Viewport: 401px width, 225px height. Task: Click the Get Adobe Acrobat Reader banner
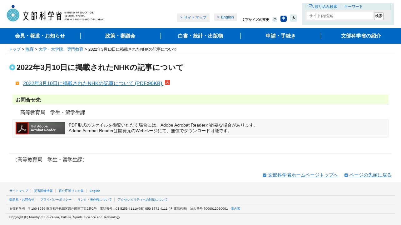[x=40, y=128]
